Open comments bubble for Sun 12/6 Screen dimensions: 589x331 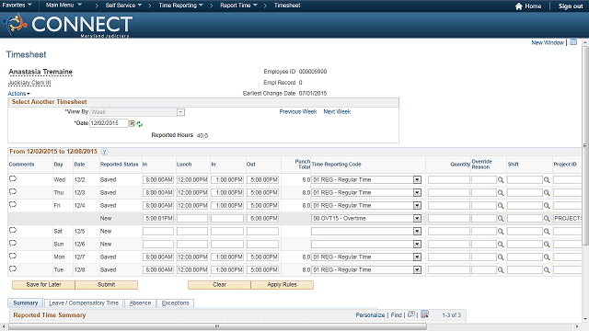(13, 243)
